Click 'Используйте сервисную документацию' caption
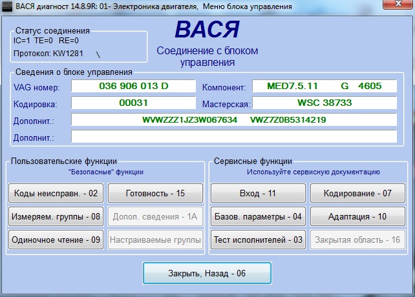415x297 pixels. tap(314, 172)
